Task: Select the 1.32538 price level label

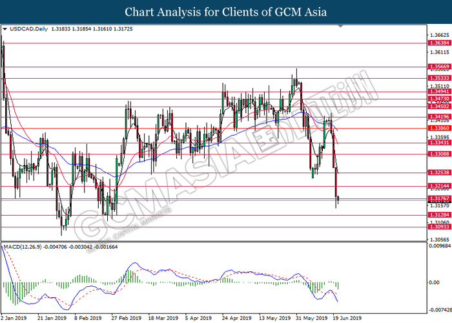Action: click(x=439, y=172)
